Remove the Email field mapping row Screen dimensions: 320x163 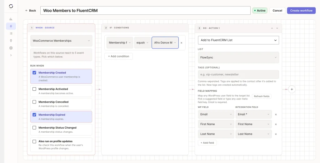276,115
